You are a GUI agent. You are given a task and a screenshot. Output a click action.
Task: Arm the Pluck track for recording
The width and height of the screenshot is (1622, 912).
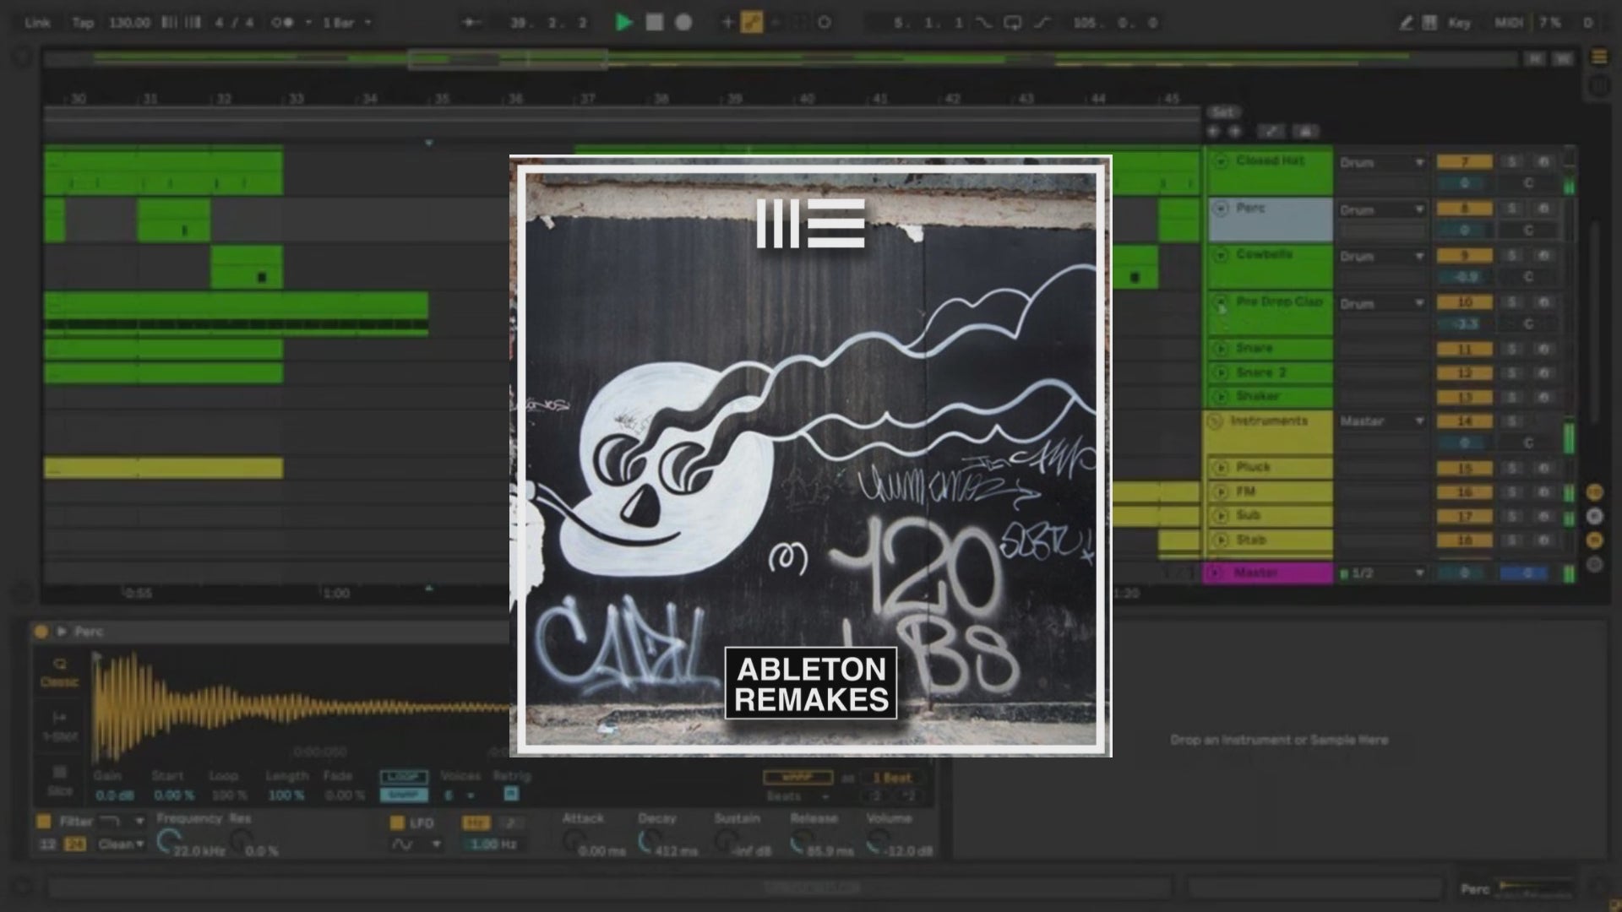click(1543, 468)
